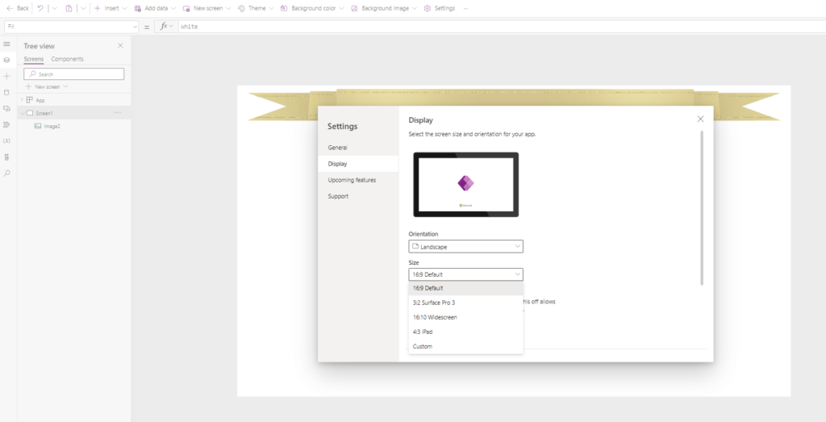Open the Advanced tools icon in sidebar

(6, 157)
